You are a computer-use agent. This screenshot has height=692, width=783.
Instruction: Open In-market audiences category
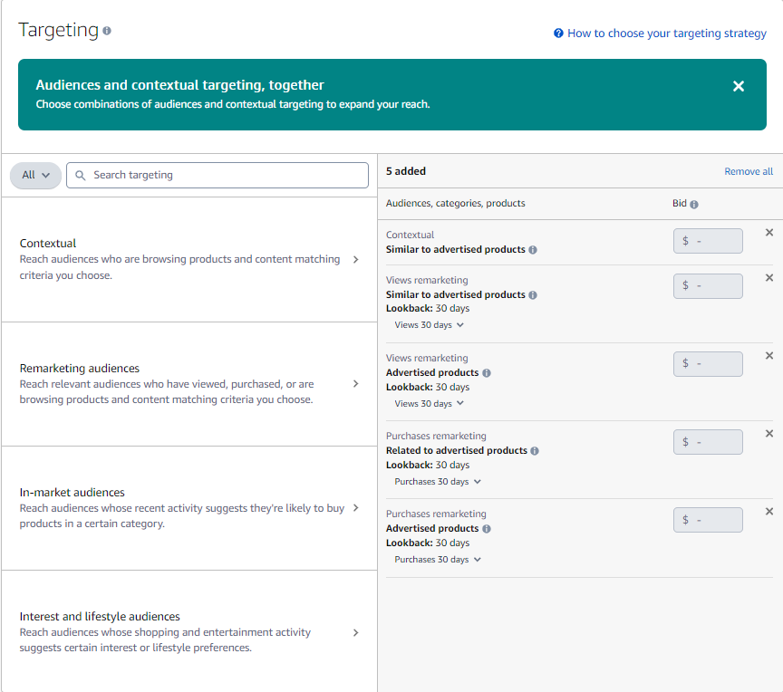(355, 508)
